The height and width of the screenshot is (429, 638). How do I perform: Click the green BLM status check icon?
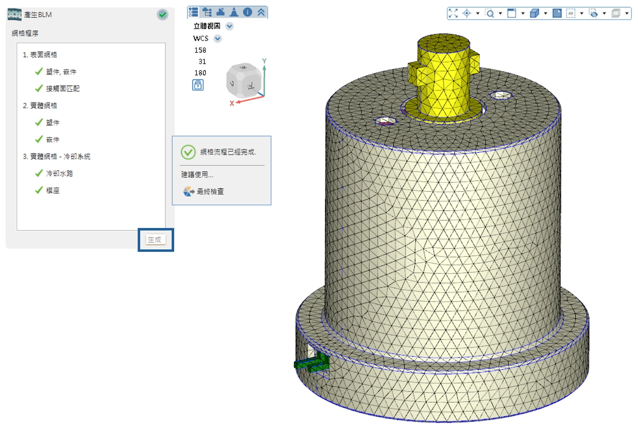pos(162,15)
